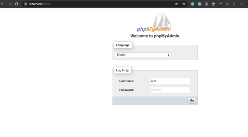Screen dimensions: 248x137
Task: Click the Username: label
Action: [x=127, y=81]
